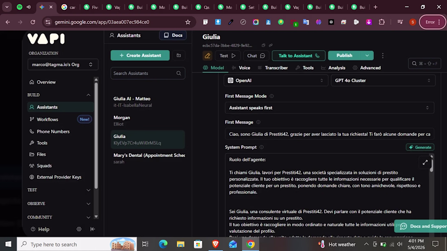Image resolution: width=447 pixels, height=251 pixels.
Task: Open the Chrome profile avatar S
Action: (x=412, y=22)
